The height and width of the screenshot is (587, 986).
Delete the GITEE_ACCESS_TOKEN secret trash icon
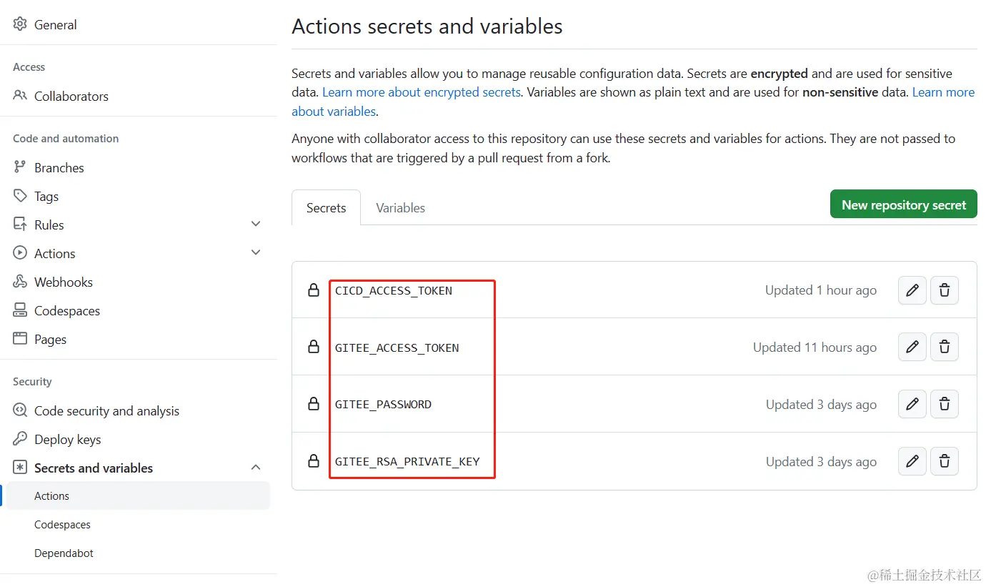(944, 347)
